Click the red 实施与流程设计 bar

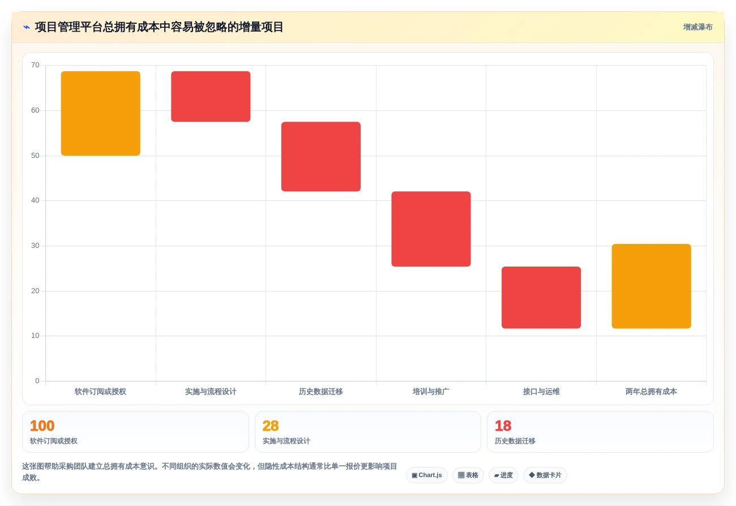tap(211, 96)
